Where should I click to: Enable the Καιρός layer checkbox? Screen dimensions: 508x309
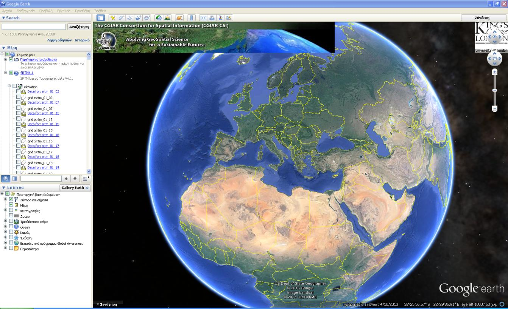pyautogui.click(x=11, y=232)
